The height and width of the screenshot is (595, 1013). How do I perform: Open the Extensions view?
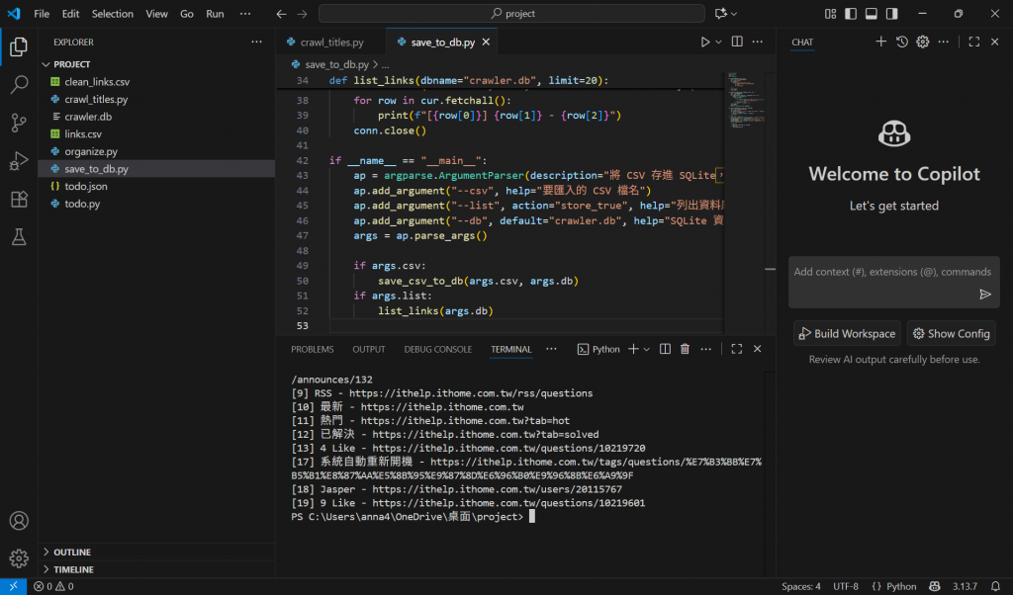(19, 199)
